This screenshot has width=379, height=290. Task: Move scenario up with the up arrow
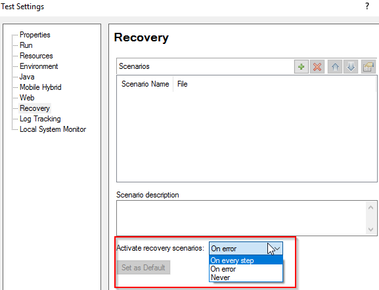click(x=335, y=67)
